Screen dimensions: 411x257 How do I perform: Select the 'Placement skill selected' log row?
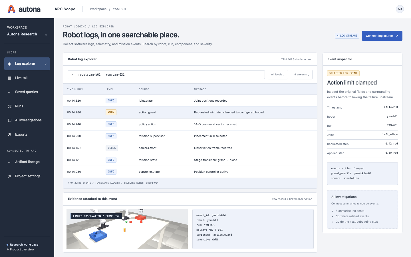tap(190, 136)
